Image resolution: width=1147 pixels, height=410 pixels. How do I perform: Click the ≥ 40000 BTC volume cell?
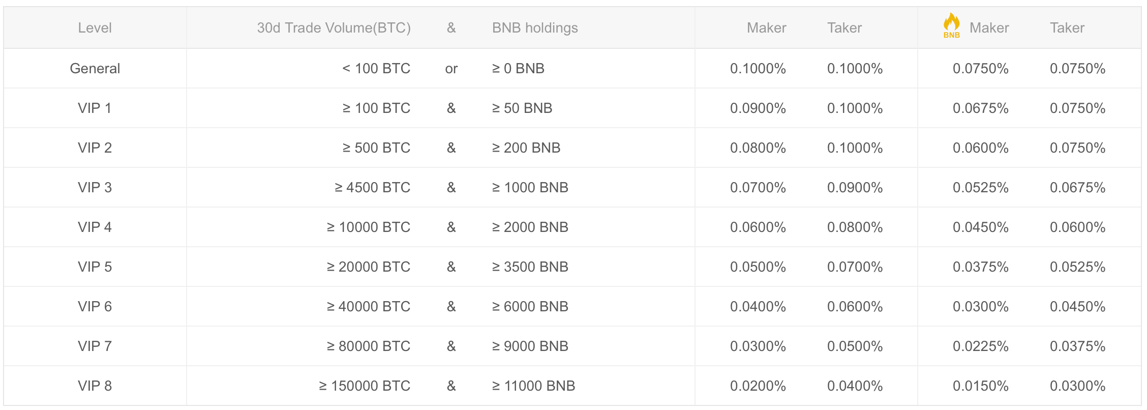[368, 307]
